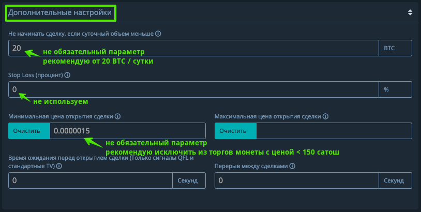Collapse panel using the up-down arrows icon
Image resolution: width=421 pixels, height=212 pixels.
(410, 12)
